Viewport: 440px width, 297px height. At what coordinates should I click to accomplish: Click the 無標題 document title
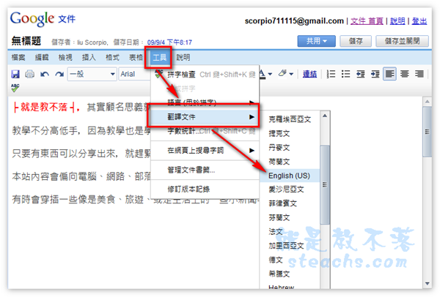tap(26, 41)
